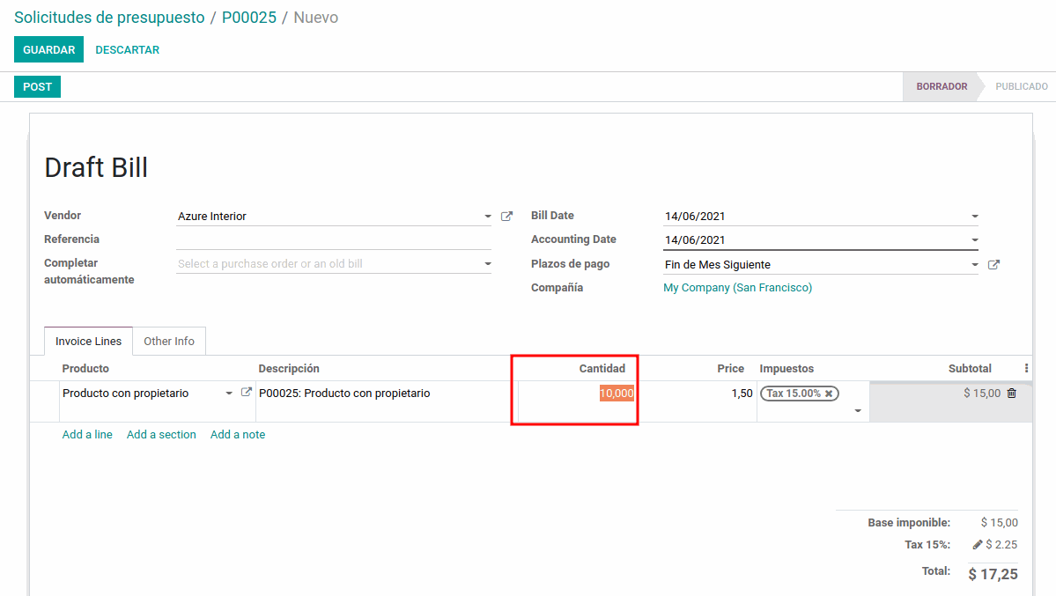Click DESCARTAR to discard changes
Screen dimensions: 1056x596
coord(128,50)
